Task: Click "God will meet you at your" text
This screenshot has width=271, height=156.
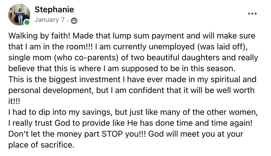Action: click(x=196, y=134)
